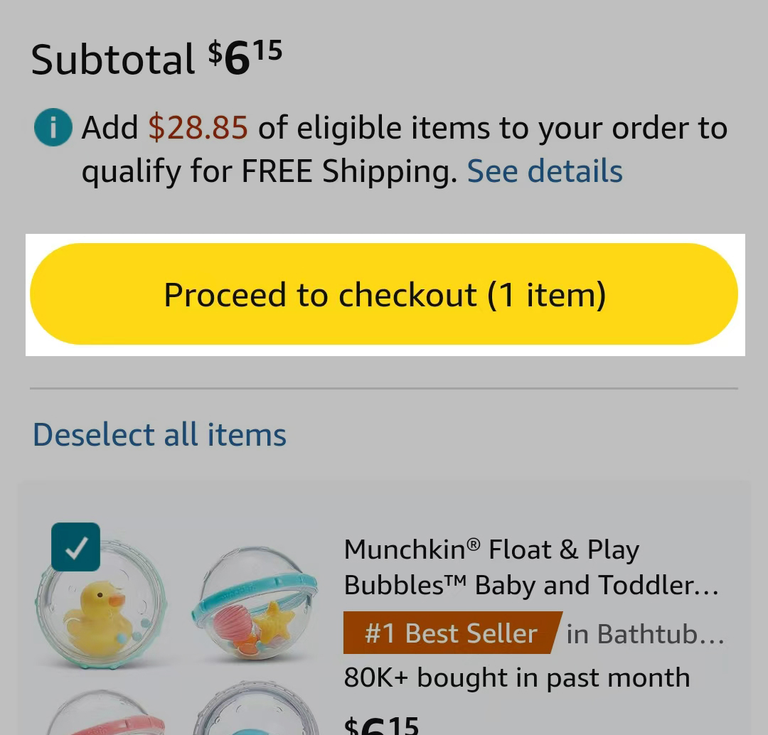Click the #1 Best Seller badge
Viewport: 768px width, 735px height.
click(x=451, y=633)
